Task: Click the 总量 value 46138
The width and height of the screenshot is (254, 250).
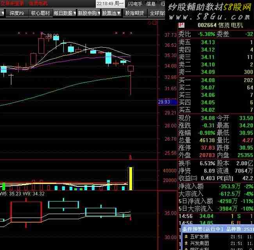Action: 207,140
